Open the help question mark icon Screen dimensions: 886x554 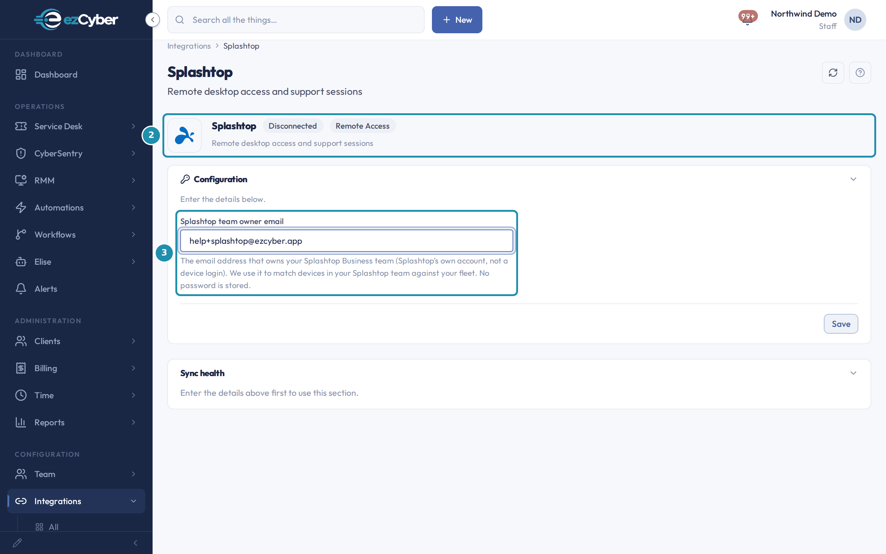click(860, 73)
